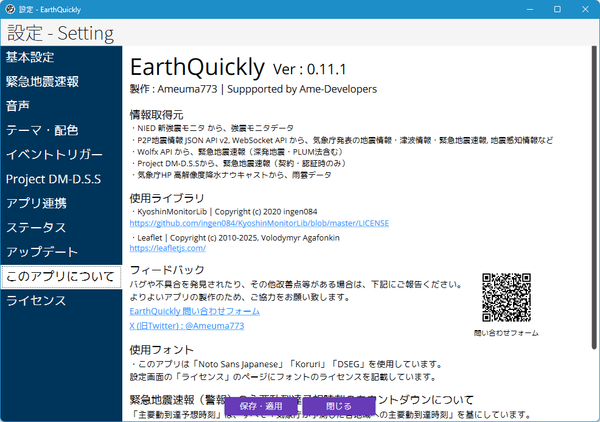
Task: Click the 閉じる button
Action: tap(338, 406)
